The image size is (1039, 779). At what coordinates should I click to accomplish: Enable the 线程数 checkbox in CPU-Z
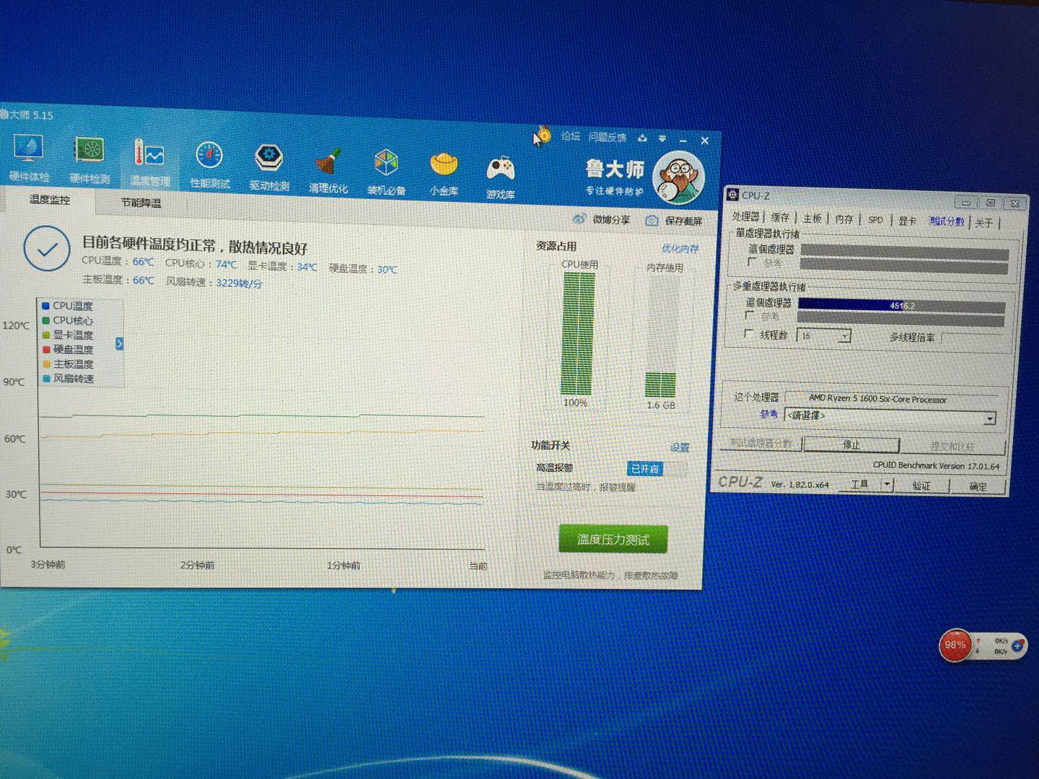(x=748, y=334)
